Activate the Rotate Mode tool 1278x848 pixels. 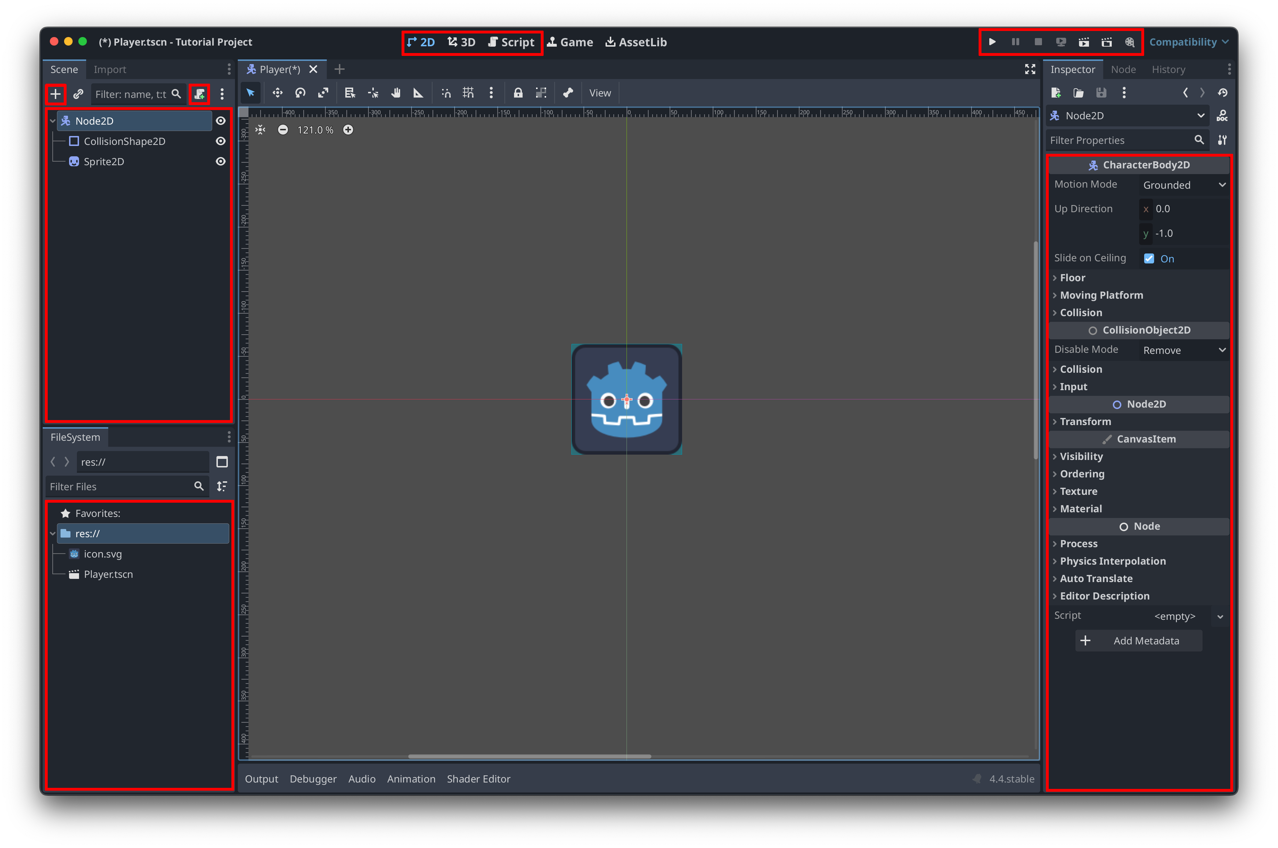[x=300, y=93]
